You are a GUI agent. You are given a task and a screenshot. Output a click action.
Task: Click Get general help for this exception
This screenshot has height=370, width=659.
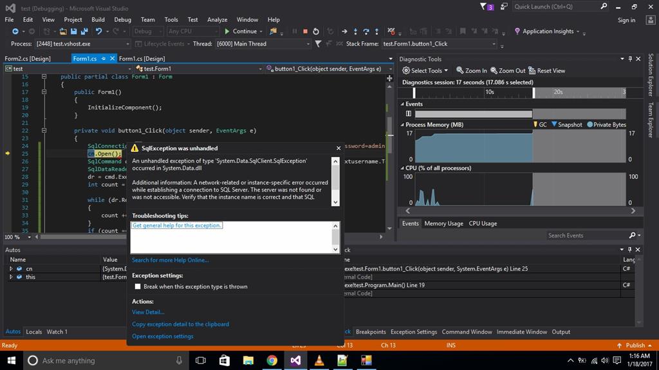tap(176, 225)
